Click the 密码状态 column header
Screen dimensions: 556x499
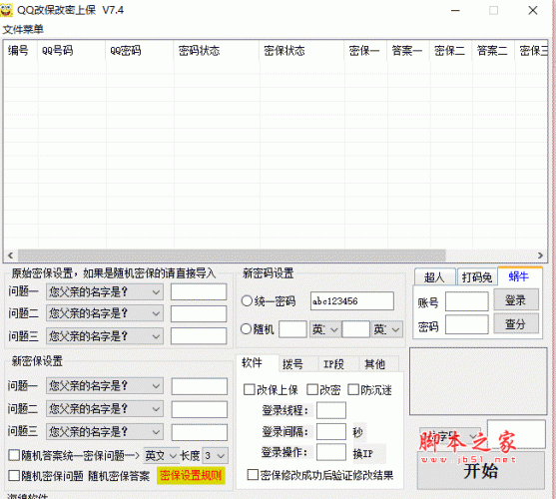click(x=217, y=51)
